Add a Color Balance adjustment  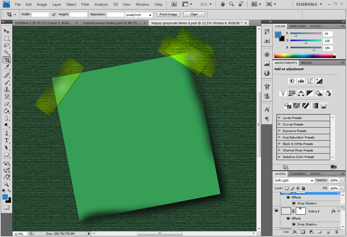pyautogui.click(x=301, y=93)
